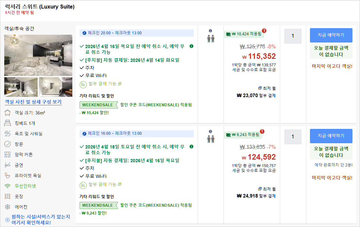Click the blackout curtain icon
360x227 pixels.
coord(8,154)
